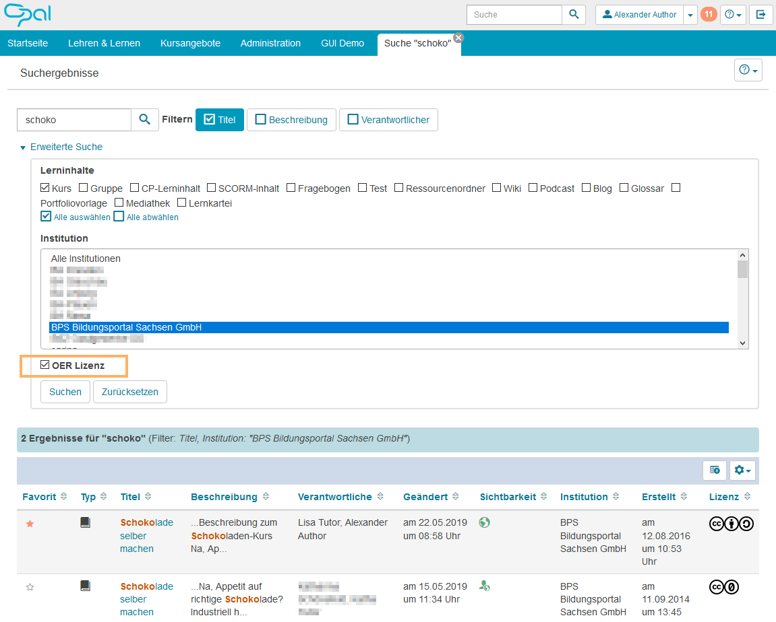Viewport: 776px width, 622px height.
Task: Open first Schokolade selber machen course link
Action: tap(146, 535)
